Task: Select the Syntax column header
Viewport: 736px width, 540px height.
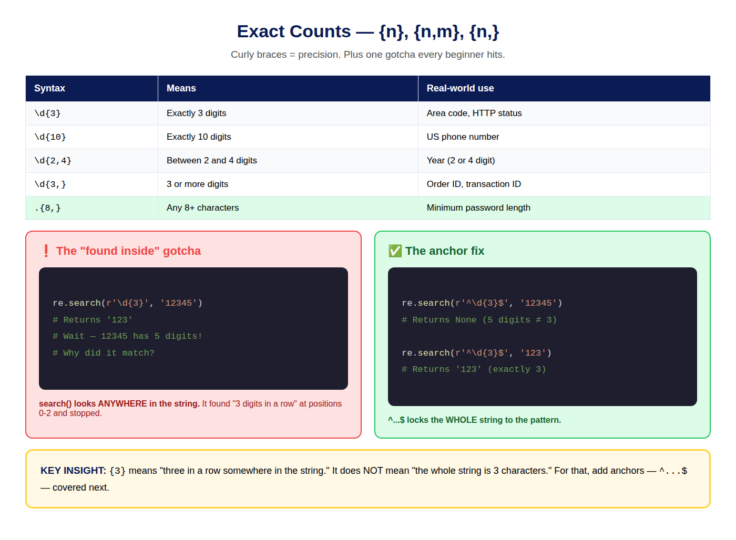Action: coord(92,88)
